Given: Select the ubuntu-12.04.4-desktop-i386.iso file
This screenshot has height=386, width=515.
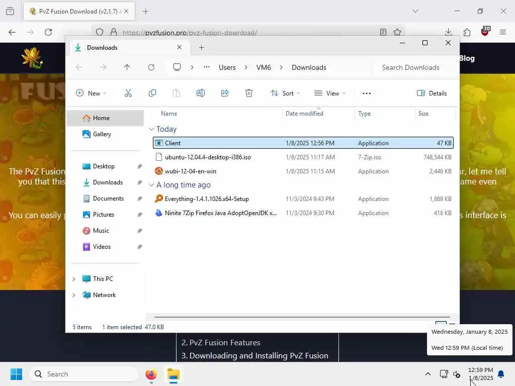Looking at the screenshot, I should (303, 157).
